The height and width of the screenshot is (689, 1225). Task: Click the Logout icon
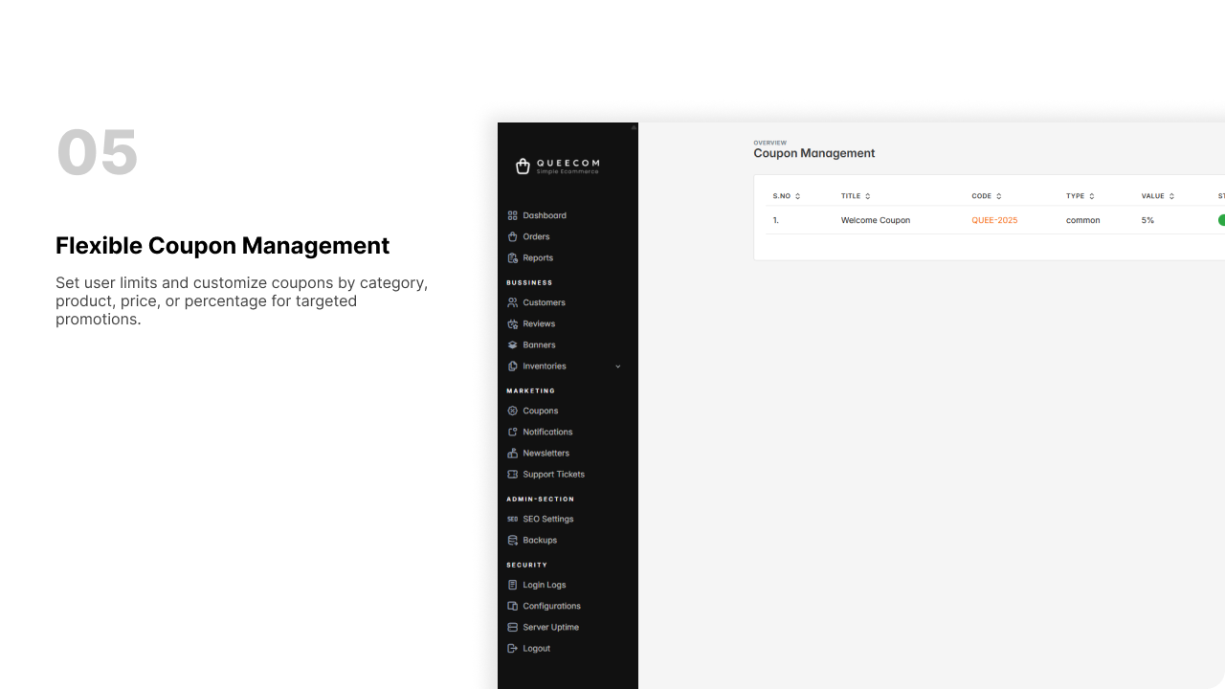point(512,649)
